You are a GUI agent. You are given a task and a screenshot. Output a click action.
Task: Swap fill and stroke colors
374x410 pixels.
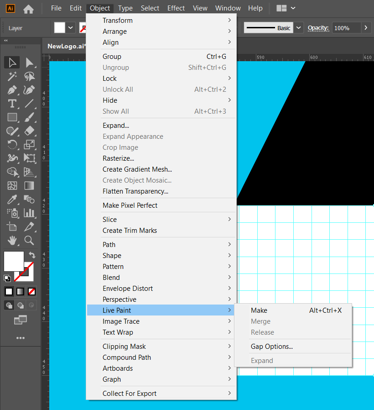point(32,255)
